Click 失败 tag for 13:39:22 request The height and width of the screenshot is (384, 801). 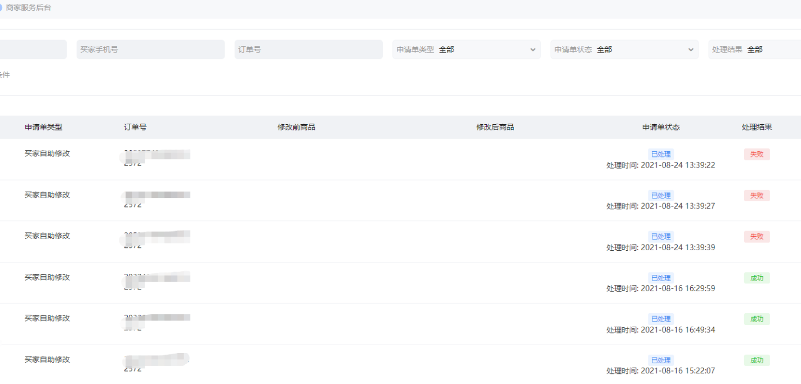click(757, 154)
